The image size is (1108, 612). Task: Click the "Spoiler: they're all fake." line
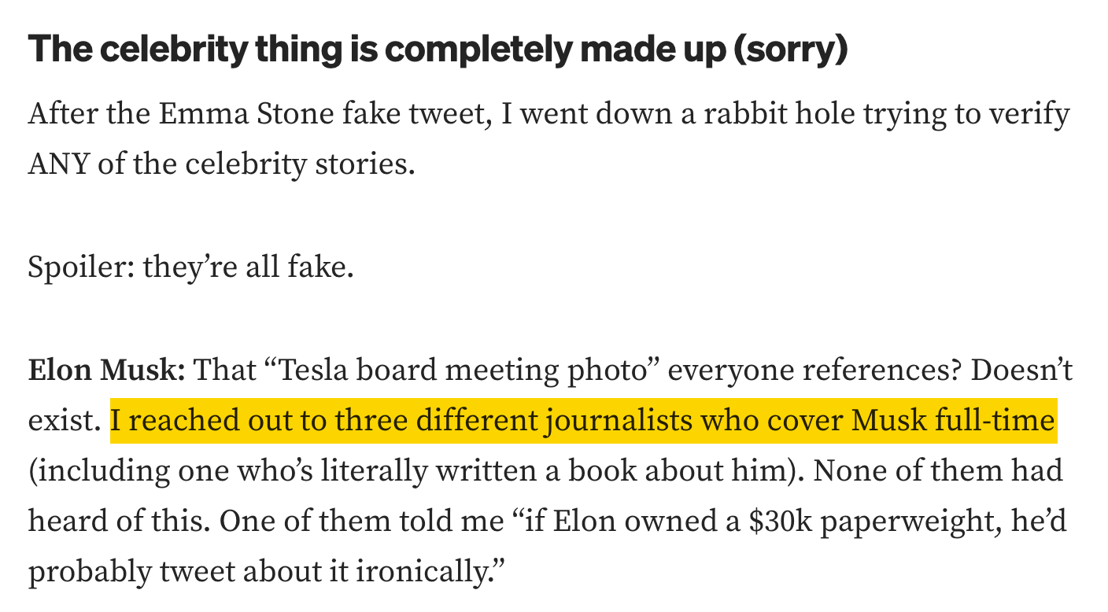tap(191, 267)
